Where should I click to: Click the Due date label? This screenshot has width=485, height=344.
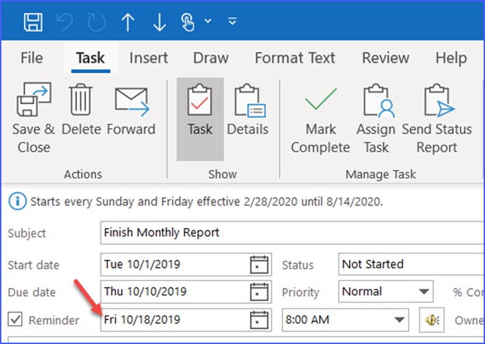coord(31,292)
